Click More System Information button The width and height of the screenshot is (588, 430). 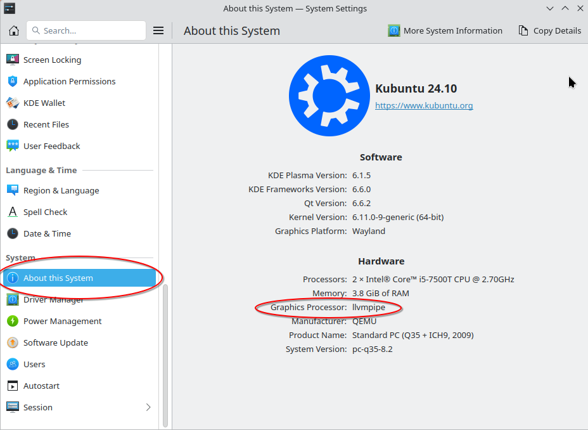click(x=445, y=30)
